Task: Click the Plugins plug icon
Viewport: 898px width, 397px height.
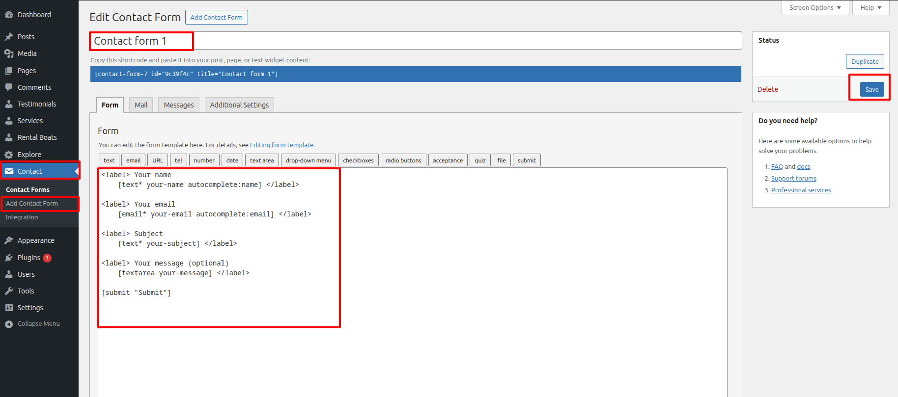Action: click(x=9, y=258)
